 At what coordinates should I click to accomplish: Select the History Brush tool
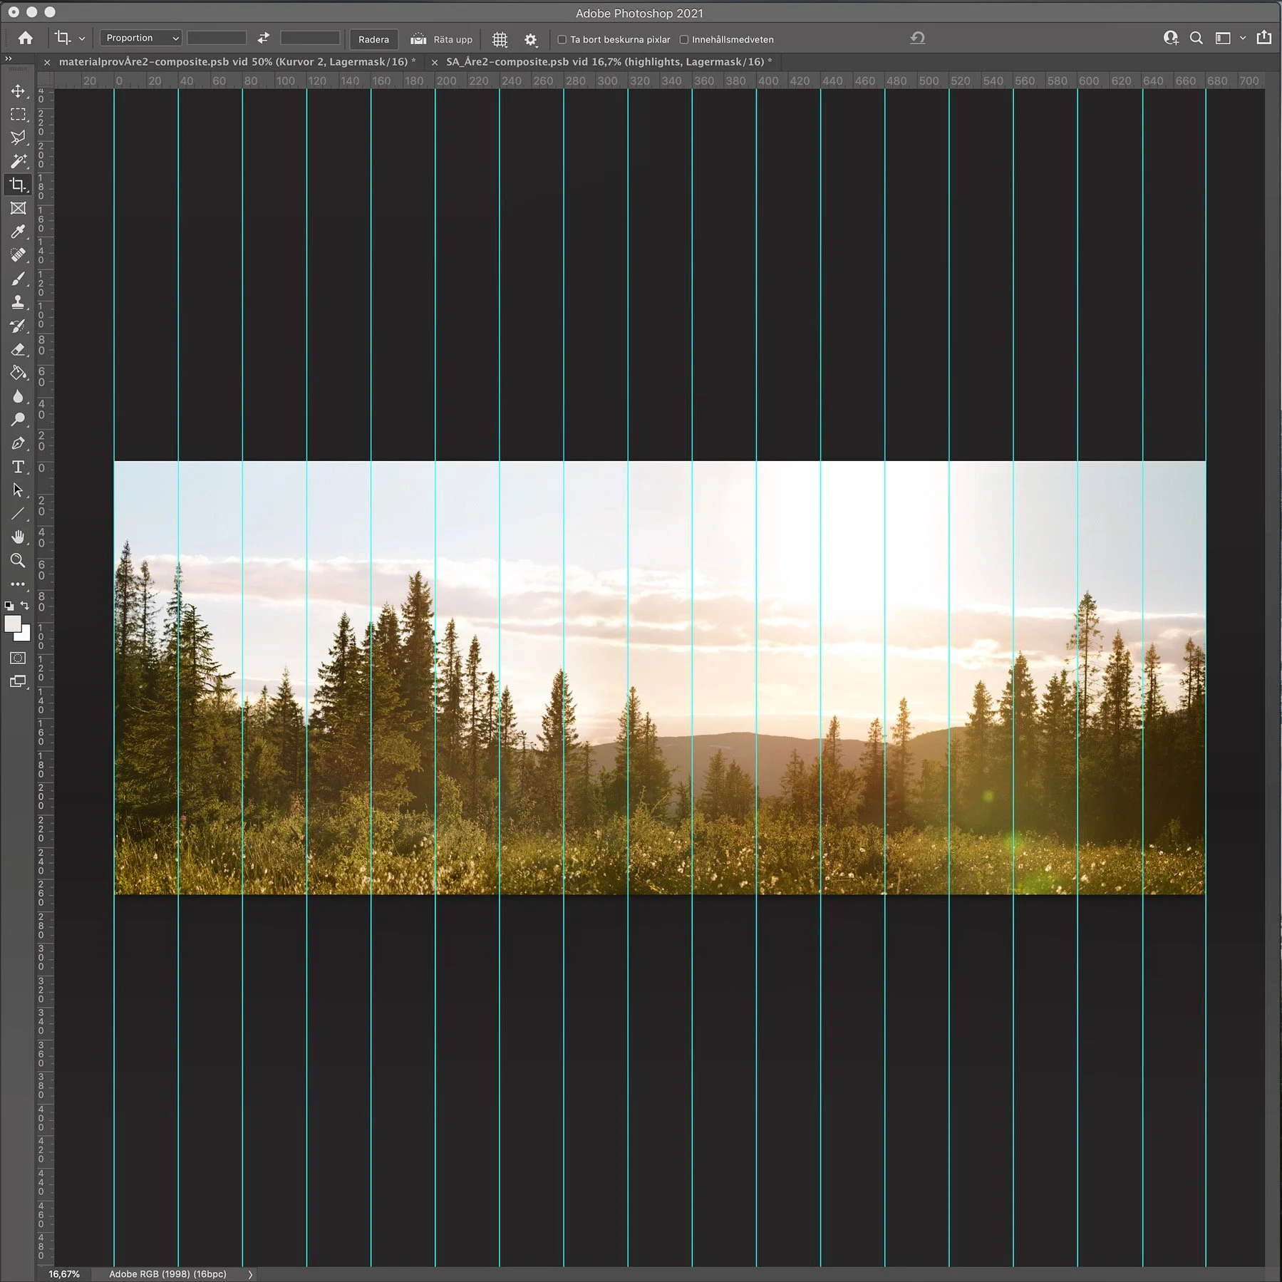[x=18, y=326]
